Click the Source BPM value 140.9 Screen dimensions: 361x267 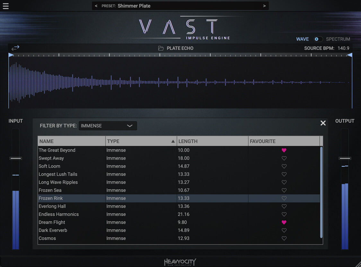point(343,48)
